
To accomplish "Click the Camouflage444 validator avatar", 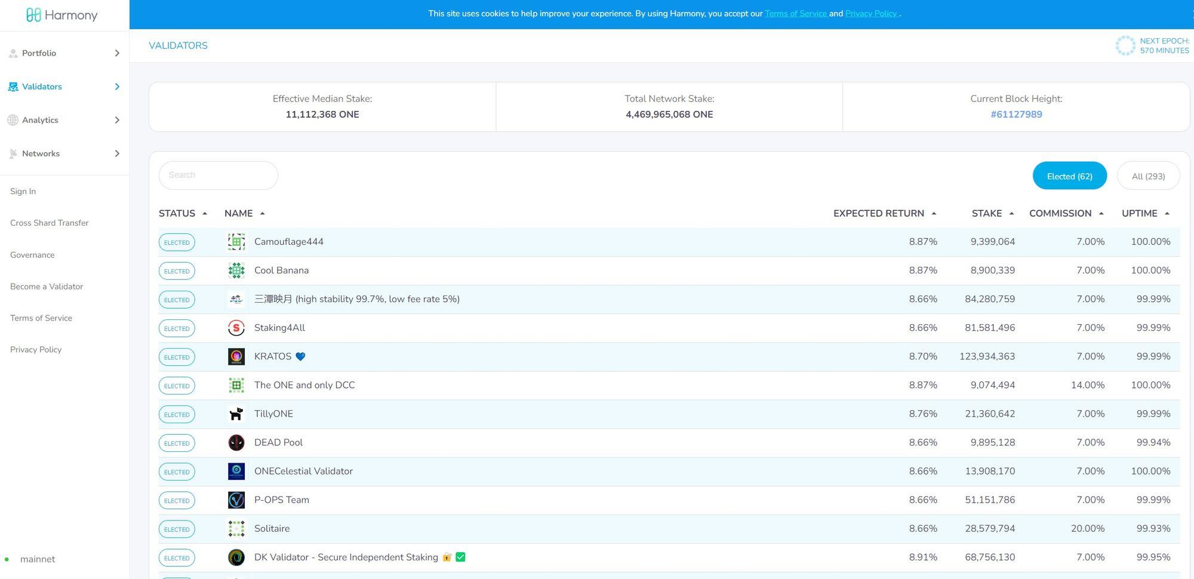I will click(x=236, y=242).
